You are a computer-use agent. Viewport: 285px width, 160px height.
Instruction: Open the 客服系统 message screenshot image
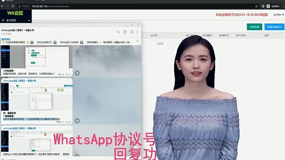click(x=37, y=97)
